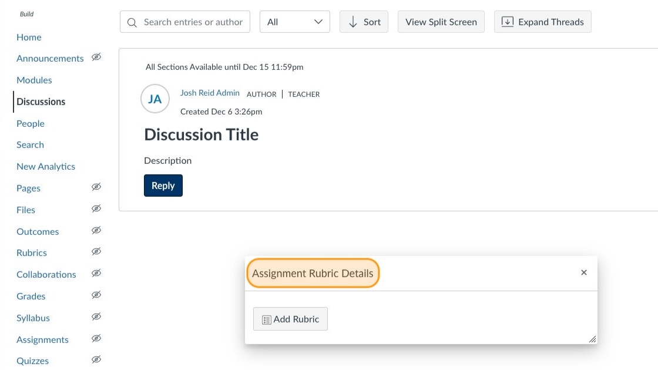Toggle visibility of Pages
This screenshot has height=370, width=658.
[96, 186]
